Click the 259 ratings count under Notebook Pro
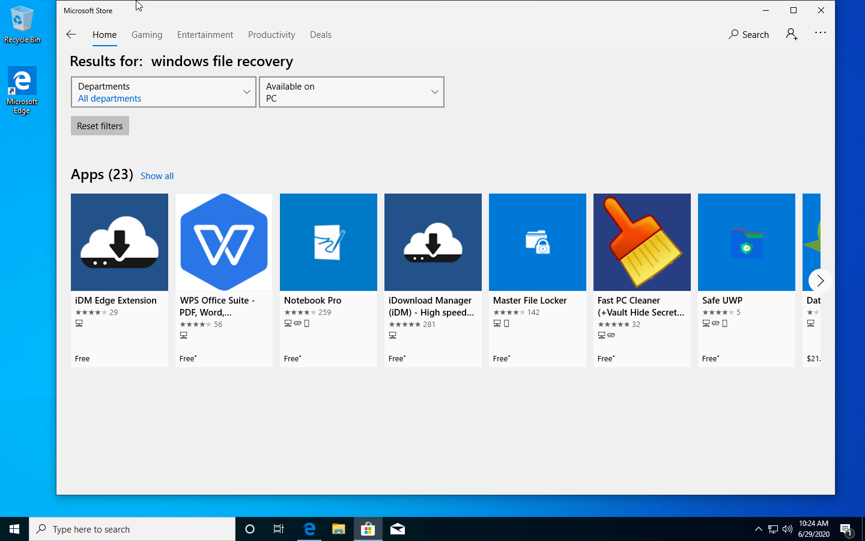 (x=325, y=313)
